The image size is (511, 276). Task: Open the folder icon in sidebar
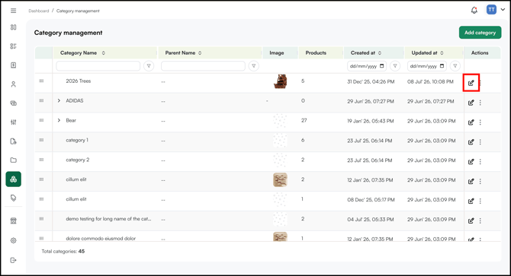pyautogui.click(x=14, y=160)
